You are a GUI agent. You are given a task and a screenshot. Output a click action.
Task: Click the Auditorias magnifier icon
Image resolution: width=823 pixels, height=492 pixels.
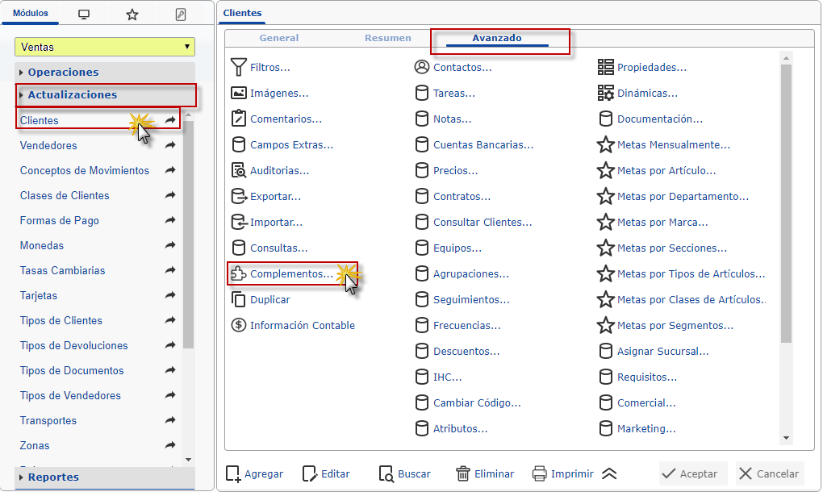pos(238,170)
